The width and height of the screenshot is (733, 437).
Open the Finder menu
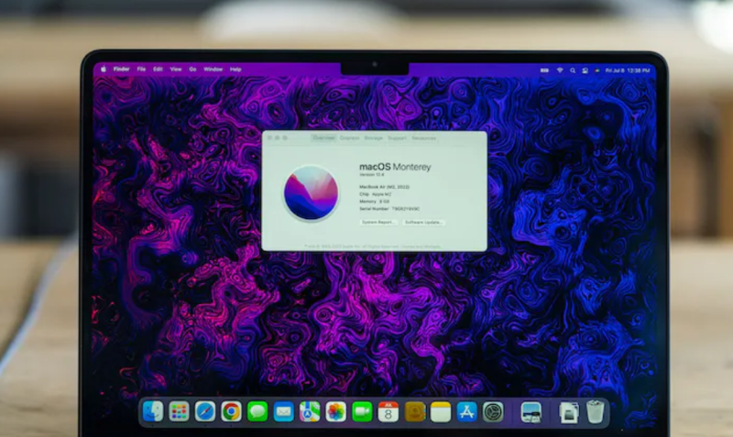[122, 70]
